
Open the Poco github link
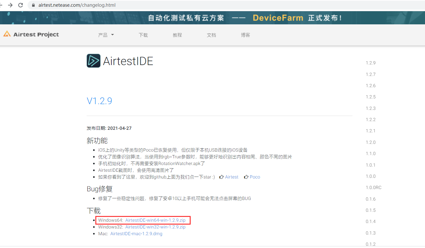[x=255, y=177]
